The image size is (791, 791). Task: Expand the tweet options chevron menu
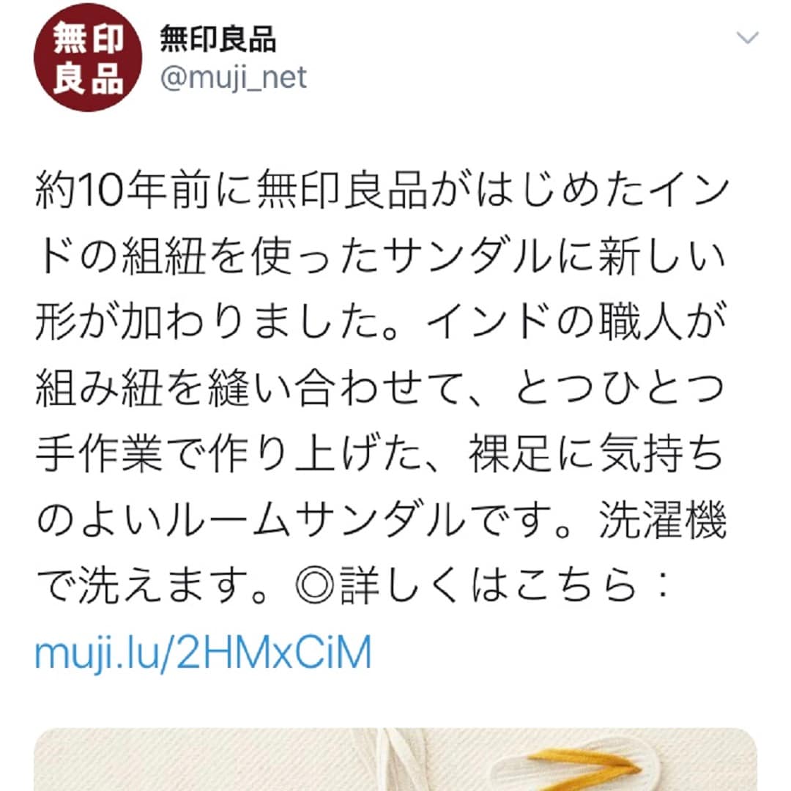747,38
